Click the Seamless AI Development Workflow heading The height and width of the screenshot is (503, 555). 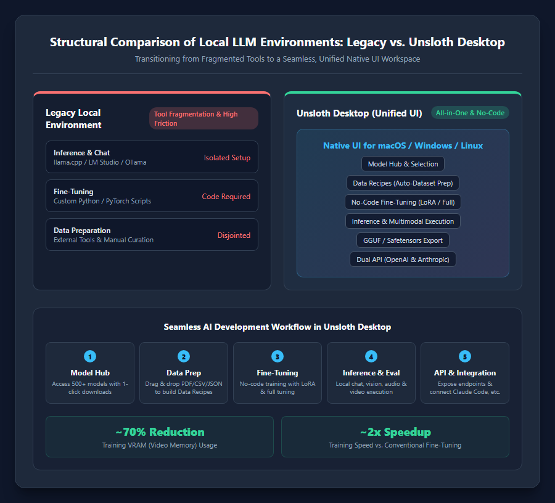coord(277,327)
